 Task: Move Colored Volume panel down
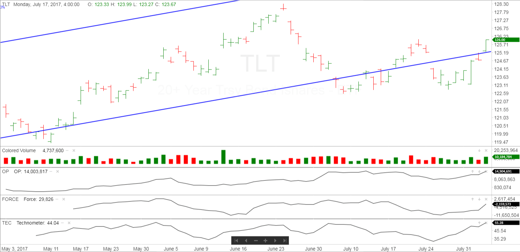click(479, 151)
